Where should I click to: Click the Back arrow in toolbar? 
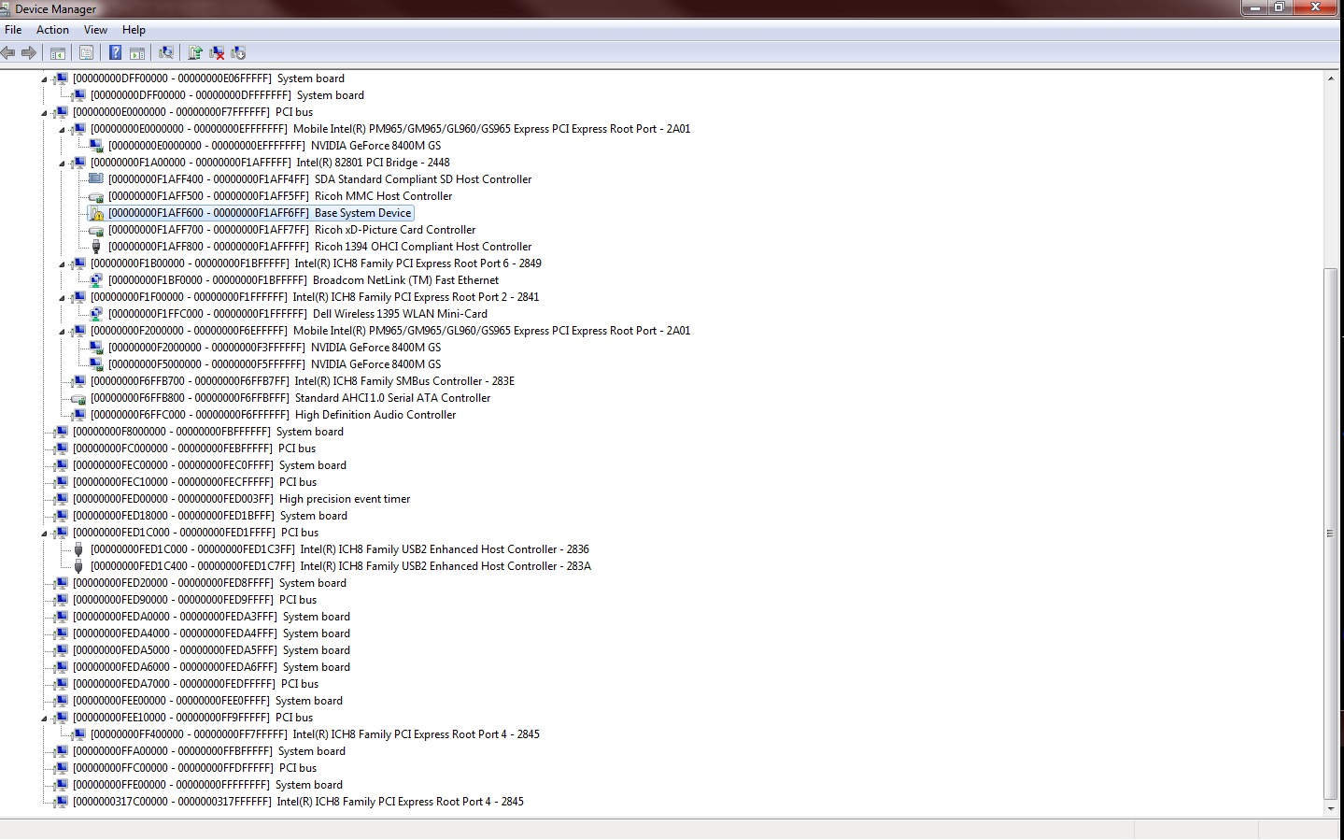(x=8, y=53)
